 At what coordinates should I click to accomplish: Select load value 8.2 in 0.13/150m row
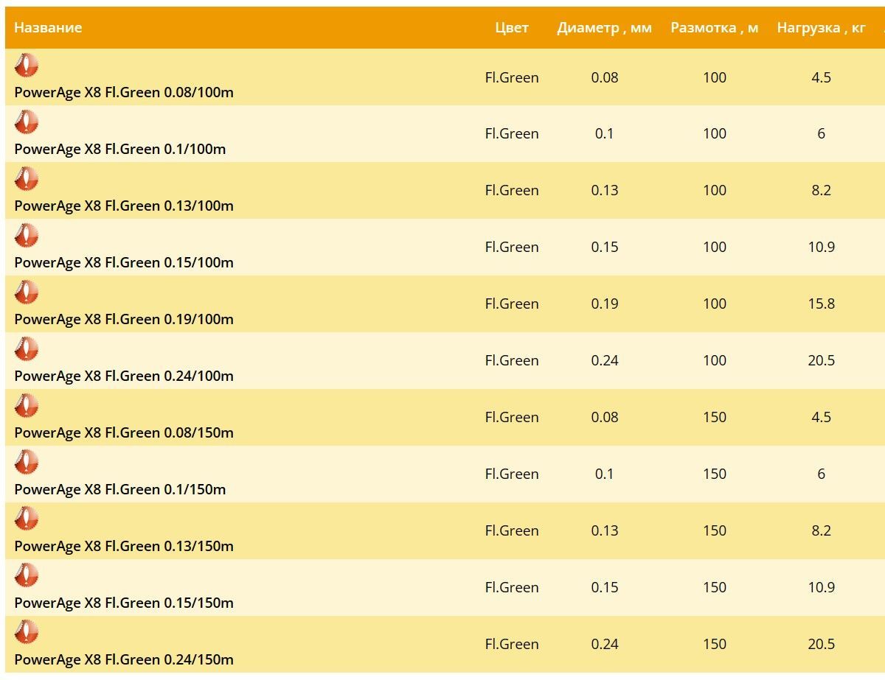click(822, 531)
